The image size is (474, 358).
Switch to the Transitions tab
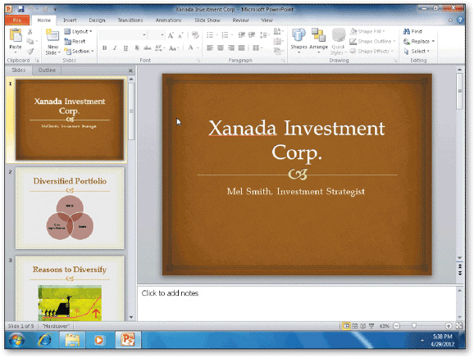[130, 20]
